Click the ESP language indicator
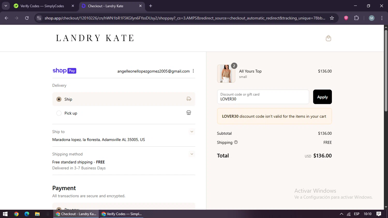388x218 pixels. click(x=357, y=214)
